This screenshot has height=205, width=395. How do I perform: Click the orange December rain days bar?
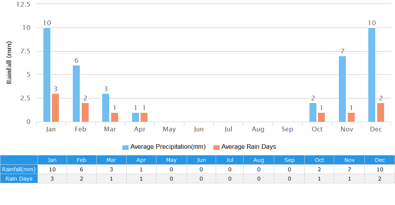pyautogui.click(x=380, y=112)
